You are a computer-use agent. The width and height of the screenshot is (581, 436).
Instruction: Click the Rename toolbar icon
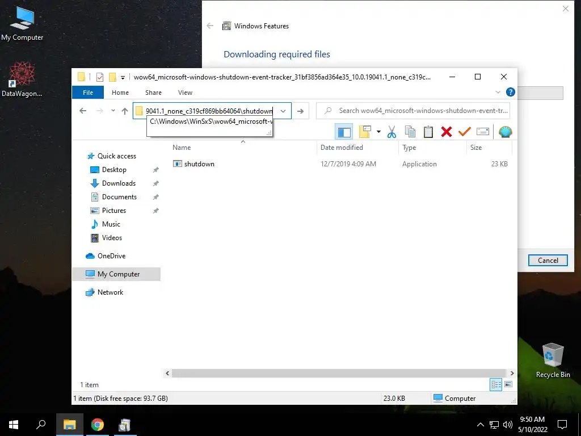click(482, 132)
